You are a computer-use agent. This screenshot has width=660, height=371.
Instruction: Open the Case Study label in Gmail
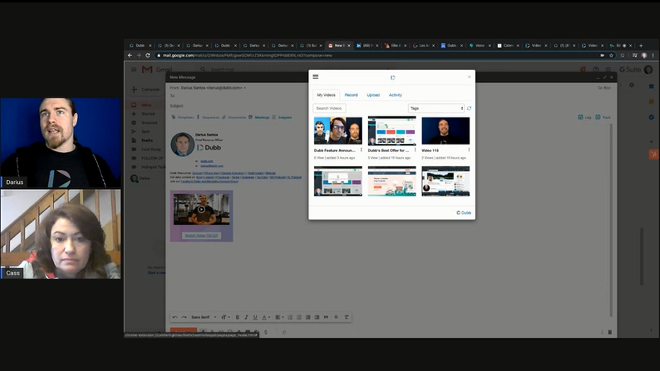coord(150,149)
